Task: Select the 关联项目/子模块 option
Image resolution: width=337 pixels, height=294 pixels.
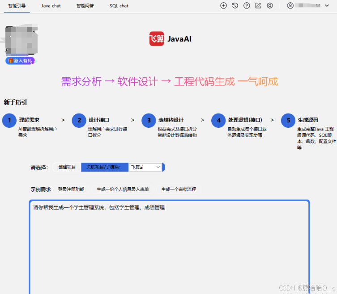Action: [105, 167]
